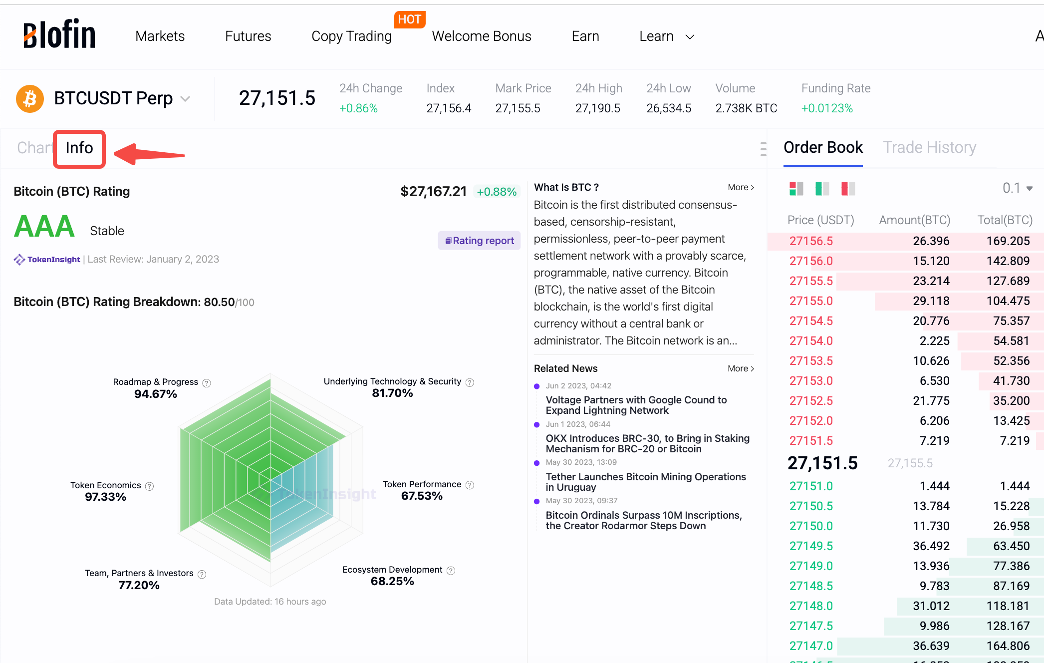Click the mark price 27,155.5 in order book

(x=910, y=463)
